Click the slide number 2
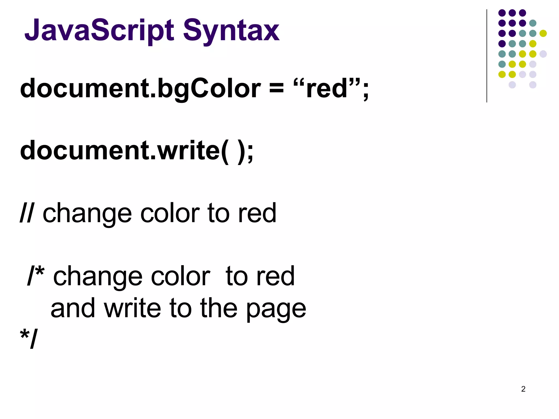This screenshot has height=419, width=559. [523, 389]
